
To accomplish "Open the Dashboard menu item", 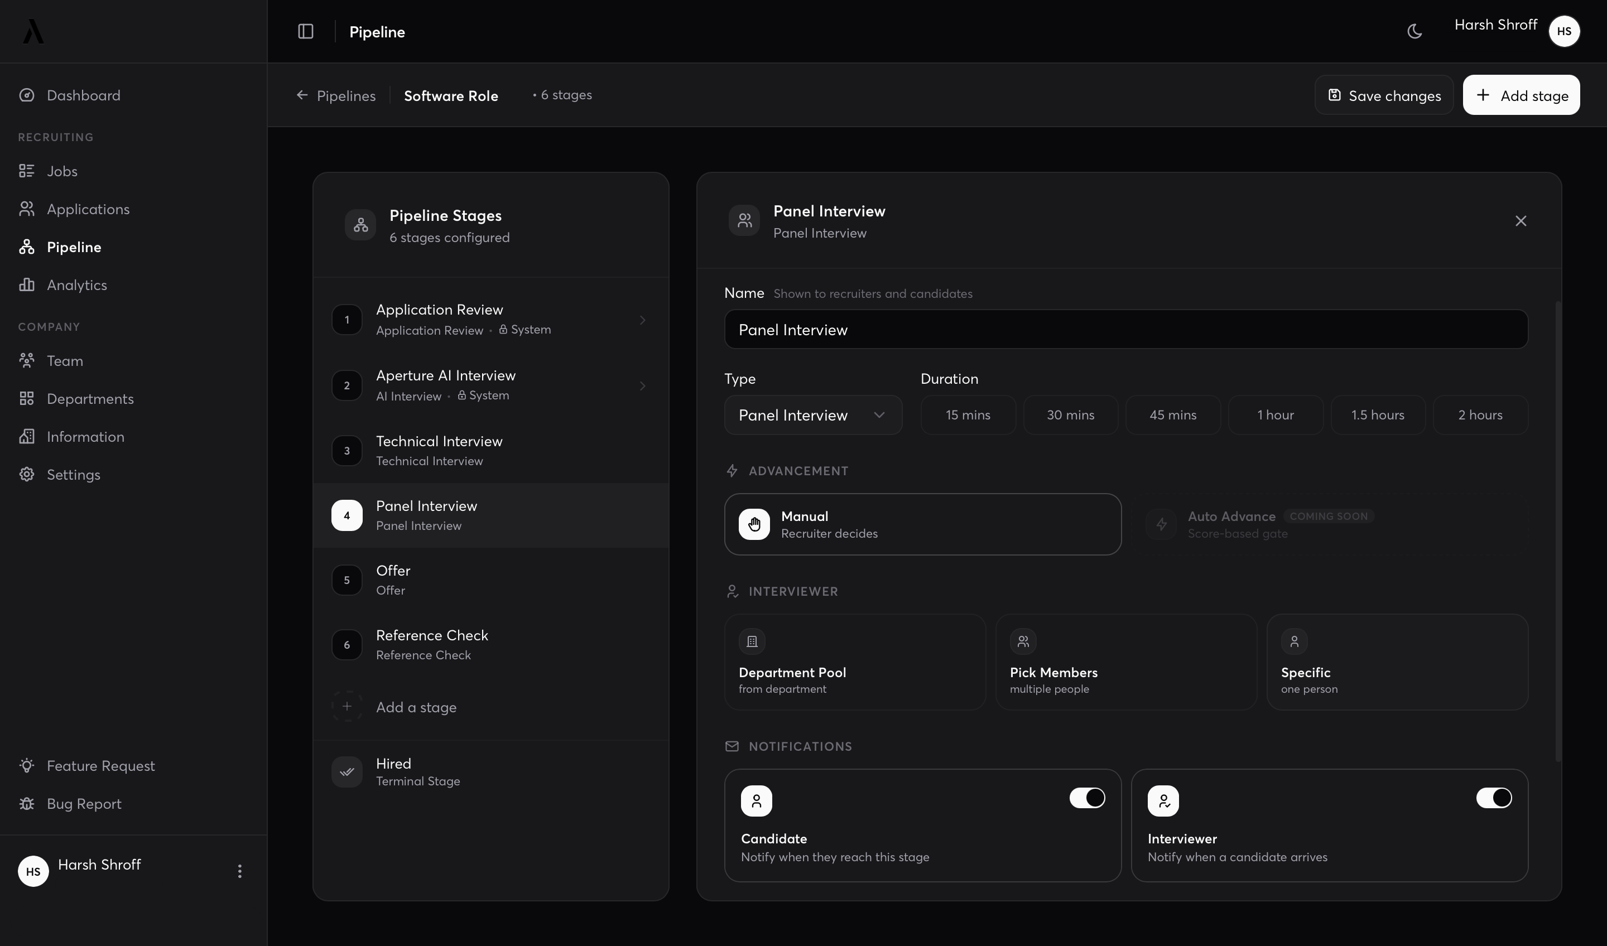I will click(133, 95).
